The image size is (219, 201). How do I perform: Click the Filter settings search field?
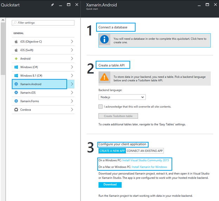(43, 23)
